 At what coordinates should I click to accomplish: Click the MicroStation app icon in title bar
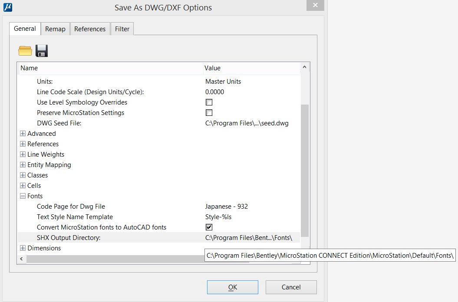pyautogui.click(x=8, y=7)
